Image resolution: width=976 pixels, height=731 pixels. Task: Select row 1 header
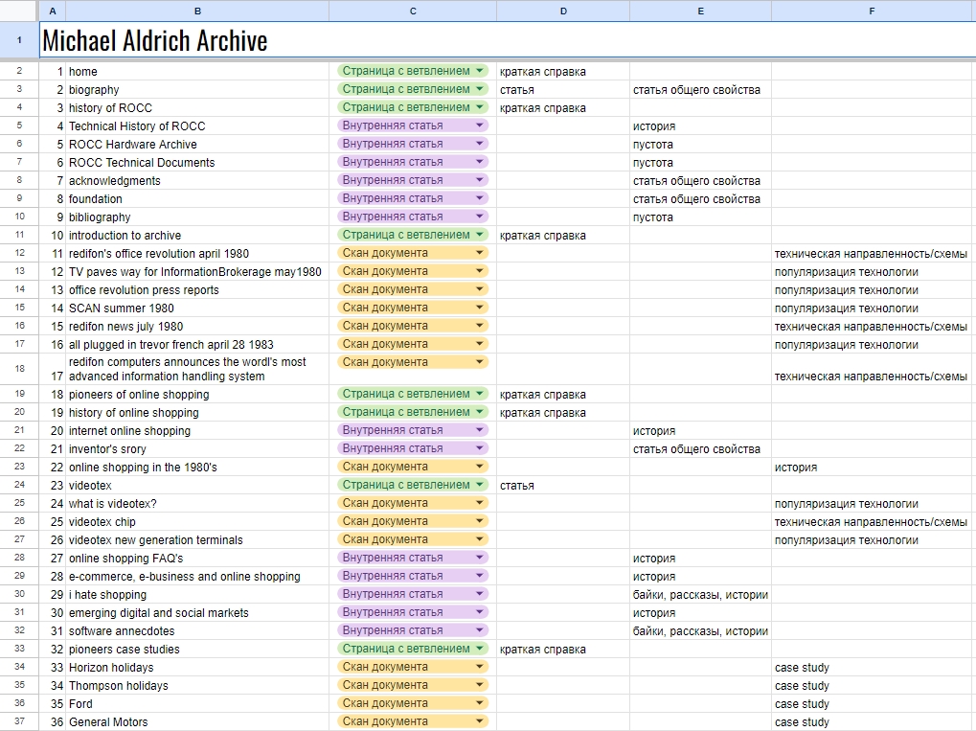19,40
